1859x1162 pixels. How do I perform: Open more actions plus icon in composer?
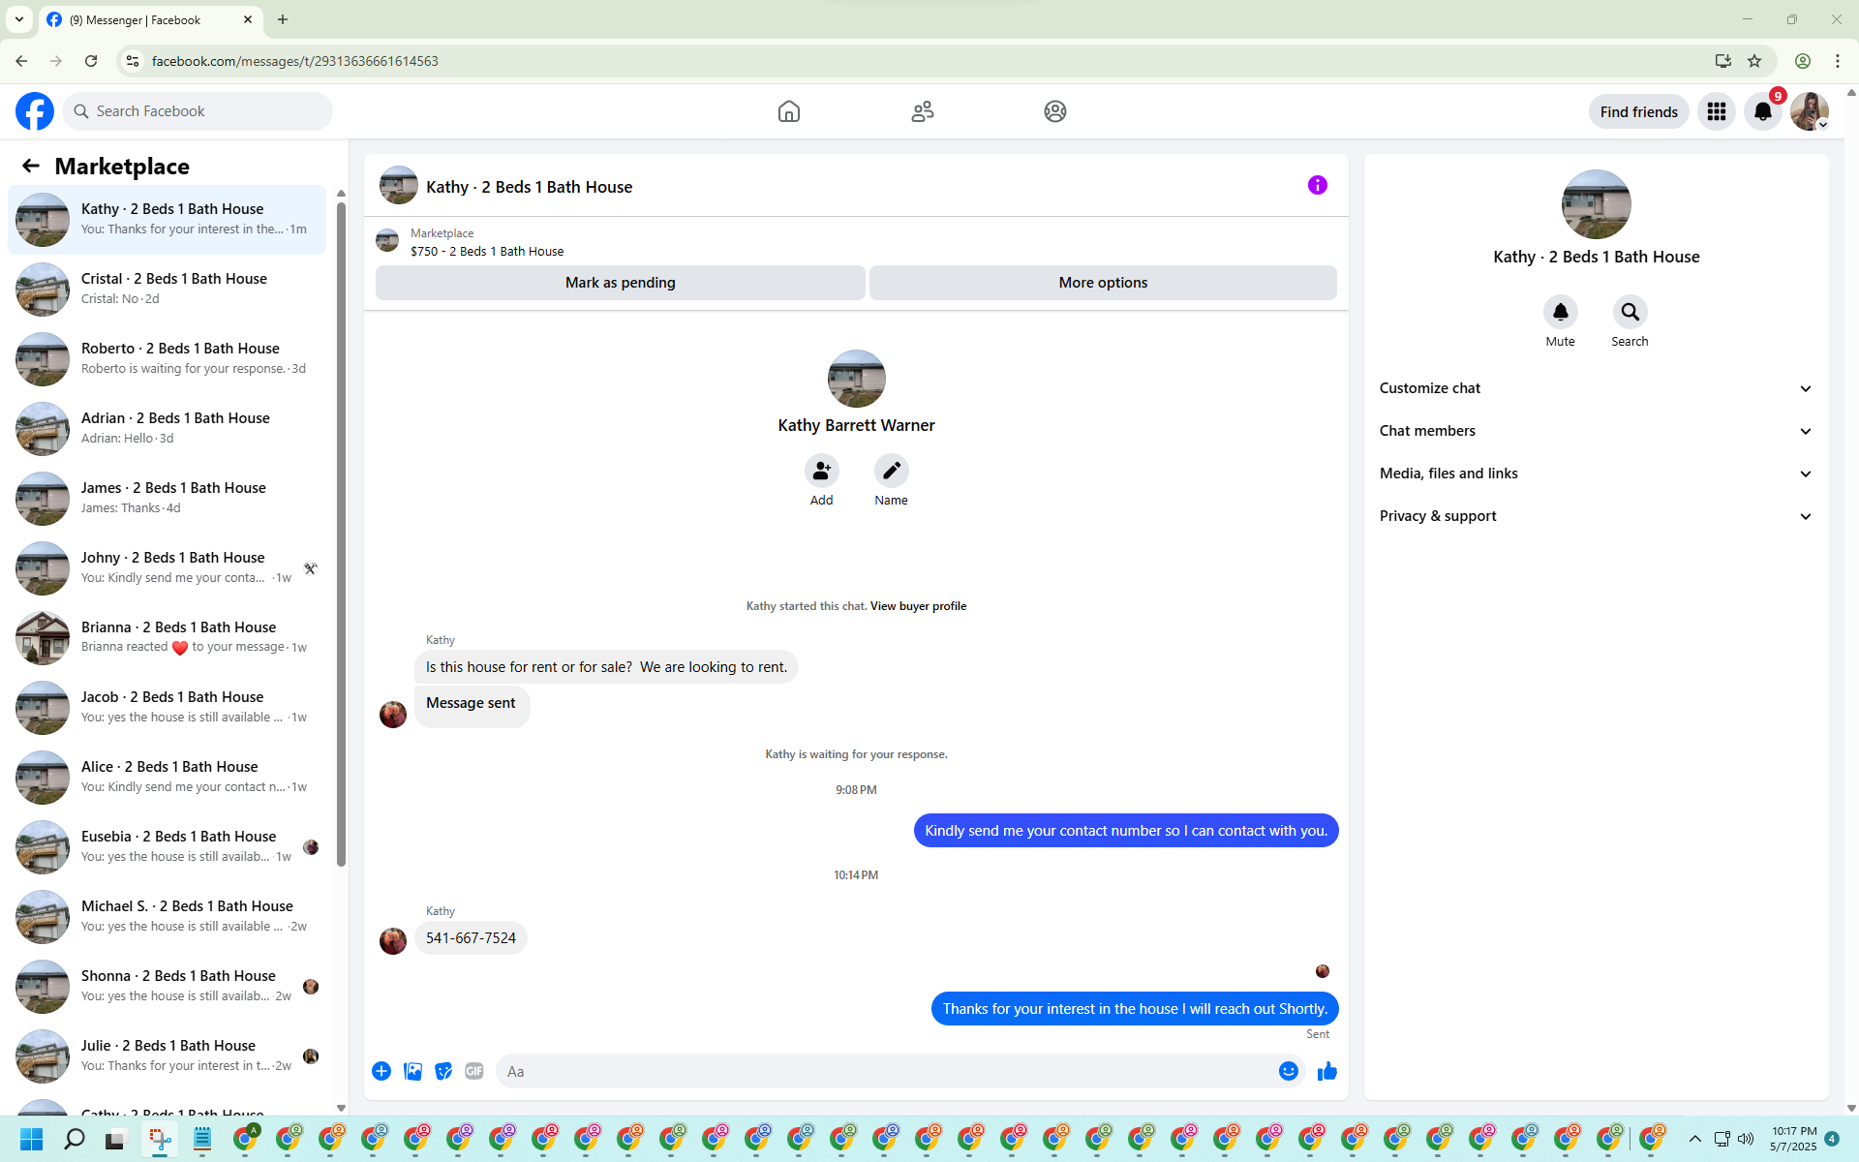[x=381, y=1071]
